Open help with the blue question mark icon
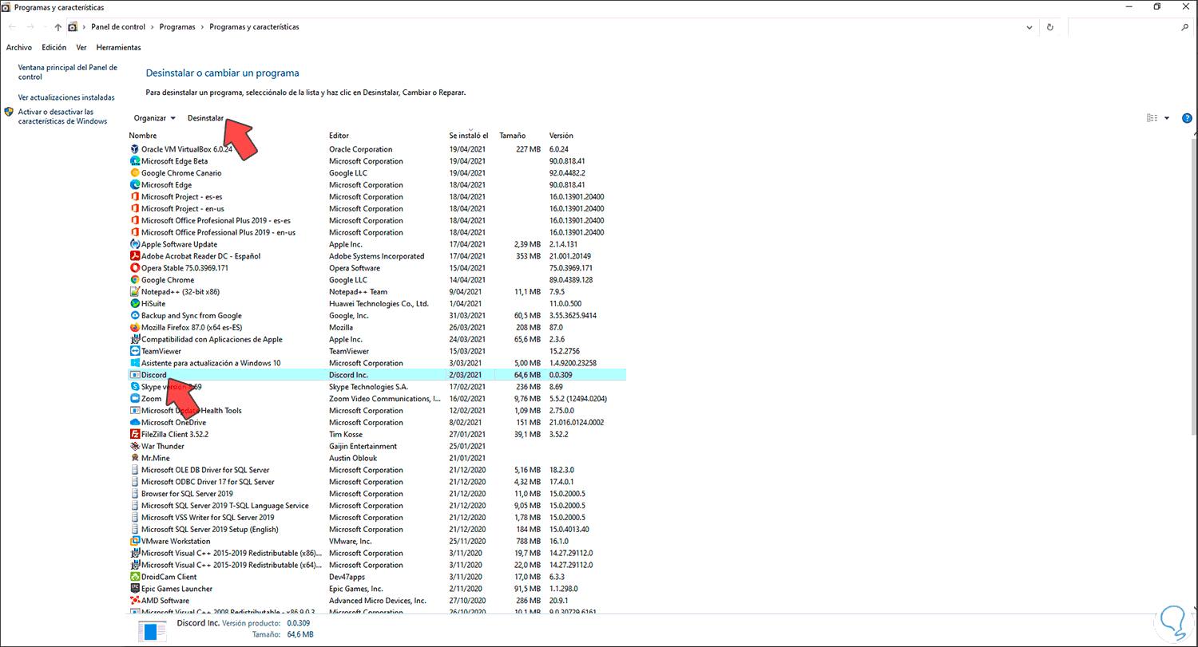 coord(1186,118)
